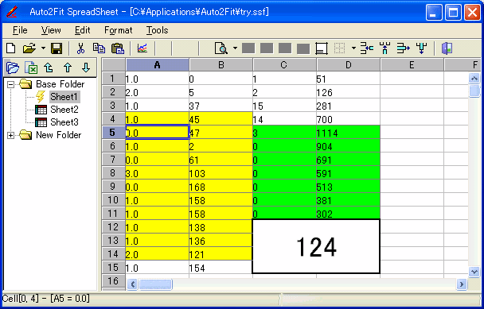Select Sheet2 in the tree
This screenshot has height=309, width=484.
click(x=64, y=110)
